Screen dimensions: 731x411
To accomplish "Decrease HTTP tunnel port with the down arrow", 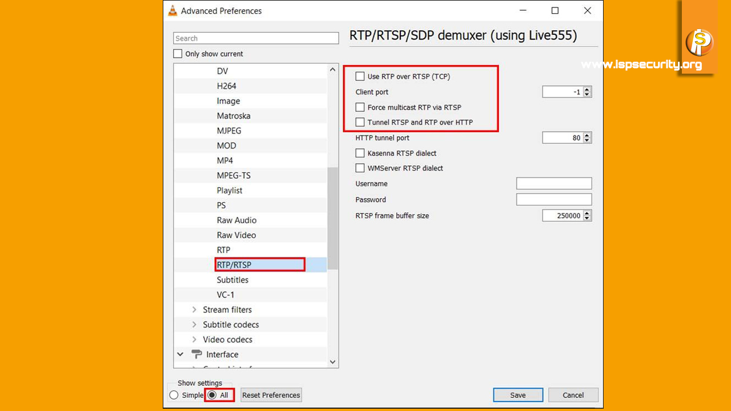I will click(587, 140).
